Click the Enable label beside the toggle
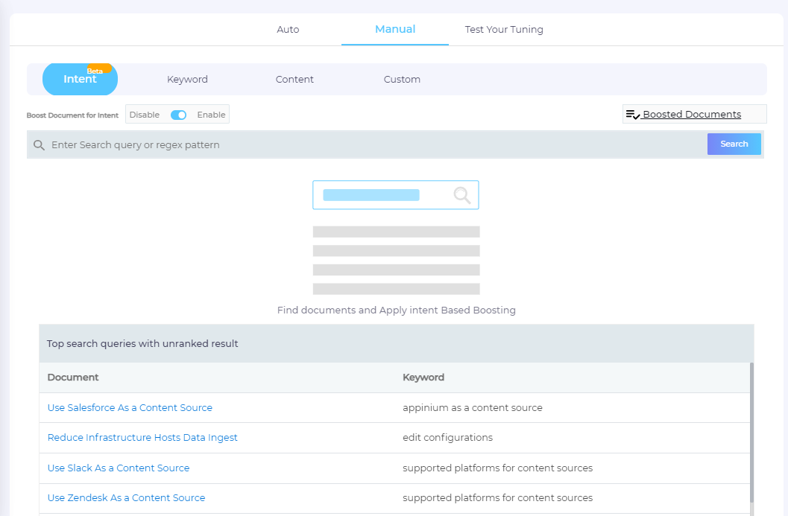Screen dimensions: 788x516 tap(211, 115)
